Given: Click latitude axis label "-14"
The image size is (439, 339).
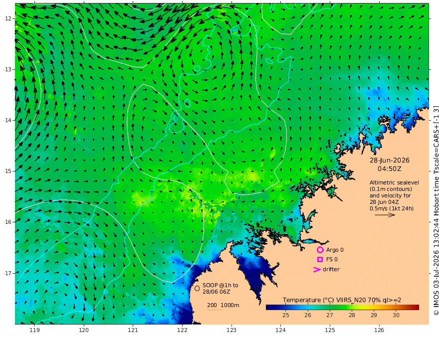Looking at the screenshot, I should [x=7, y=120].
